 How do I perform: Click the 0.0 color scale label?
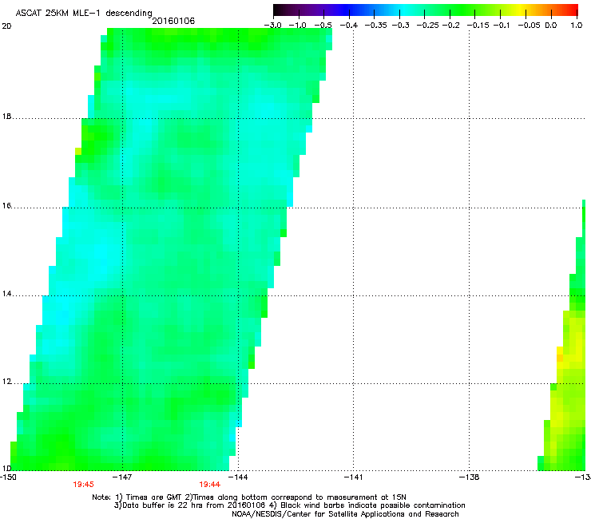pos(551,26)
